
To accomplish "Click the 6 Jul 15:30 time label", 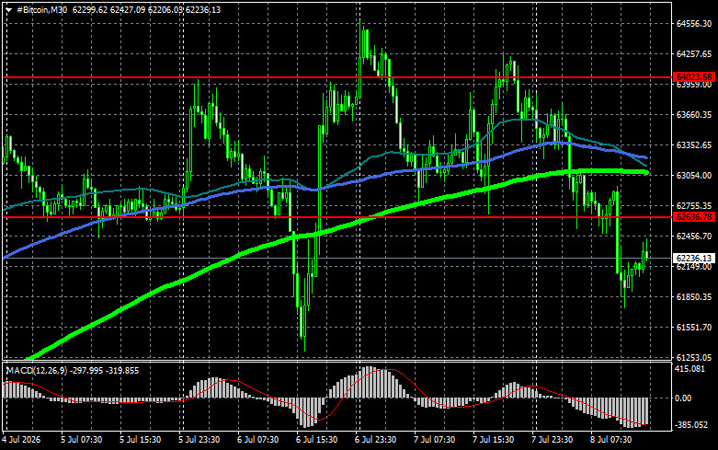I will [x=316, y=440].
